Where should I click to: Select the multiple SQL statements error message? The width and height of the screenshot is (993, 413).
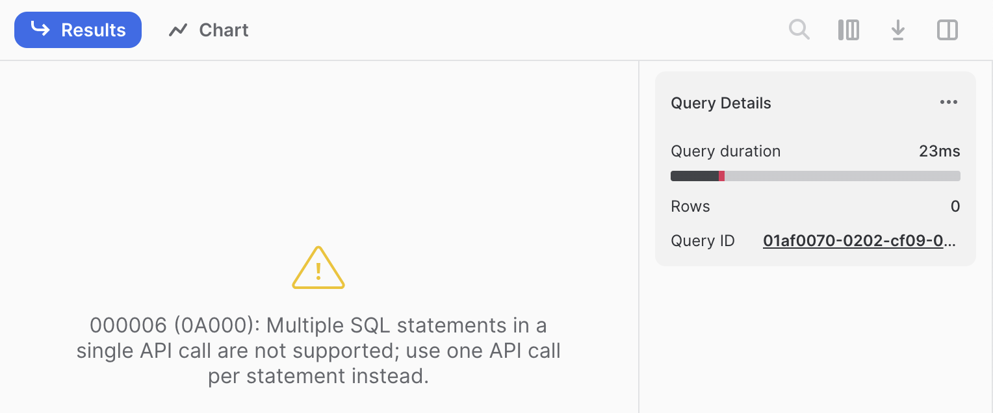pyautogui.click(x=318, y=351)
